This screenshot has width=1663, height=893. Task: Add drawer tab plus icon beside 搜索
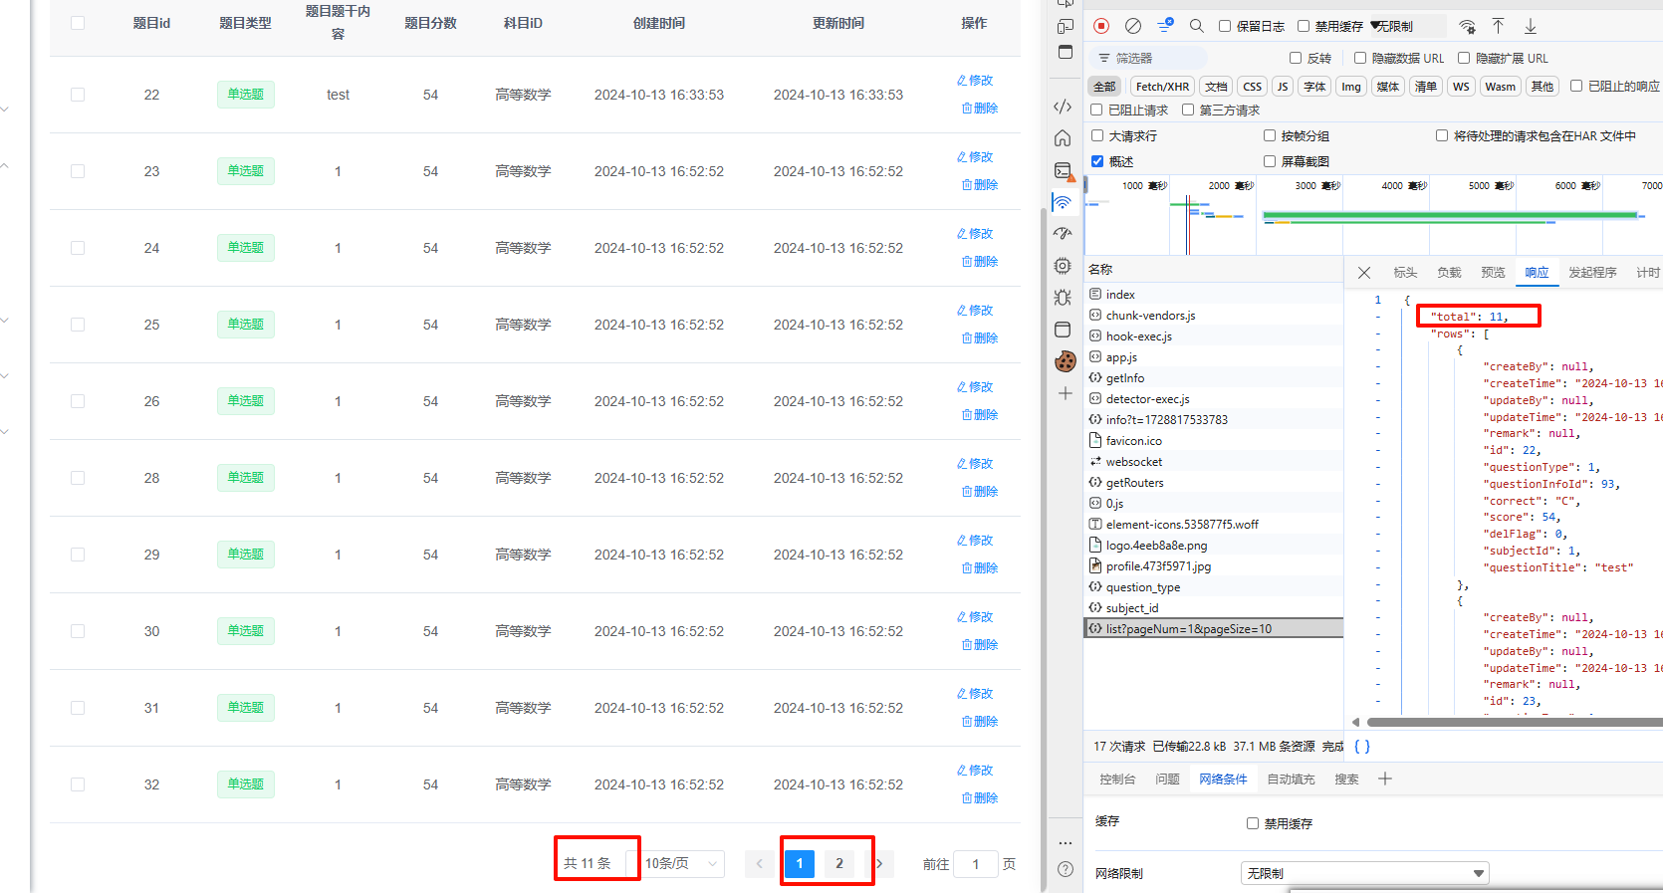(1384, 779)
